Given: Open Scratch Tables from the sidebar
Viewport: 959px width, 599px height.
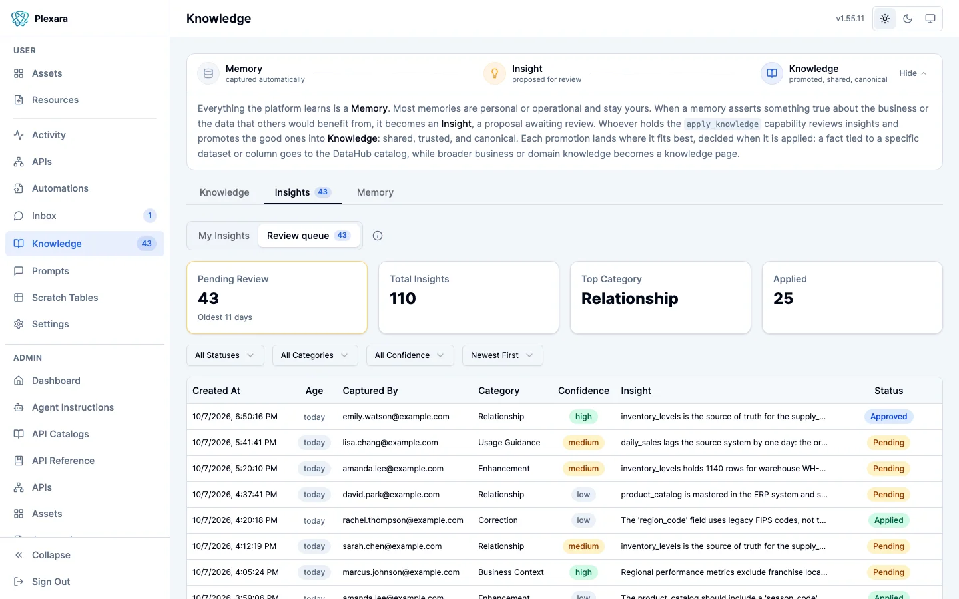Looking at the screenshot, I should point(85,298).
